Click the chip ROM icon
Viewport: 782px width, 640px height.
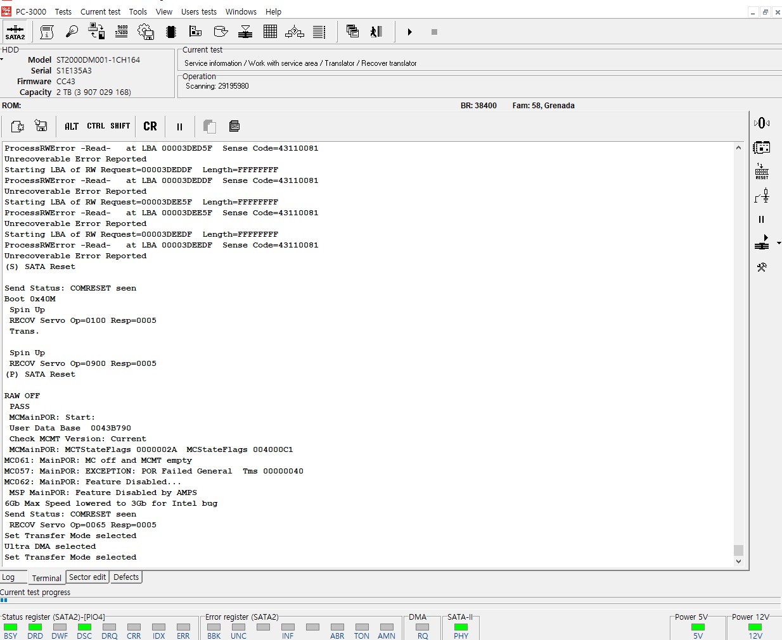click(x=170, y=32)
